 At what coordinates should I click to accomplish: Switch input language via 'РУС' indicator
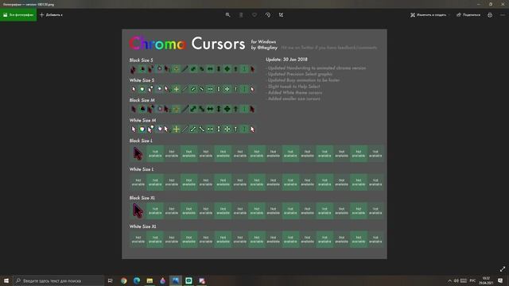point(472,280)
